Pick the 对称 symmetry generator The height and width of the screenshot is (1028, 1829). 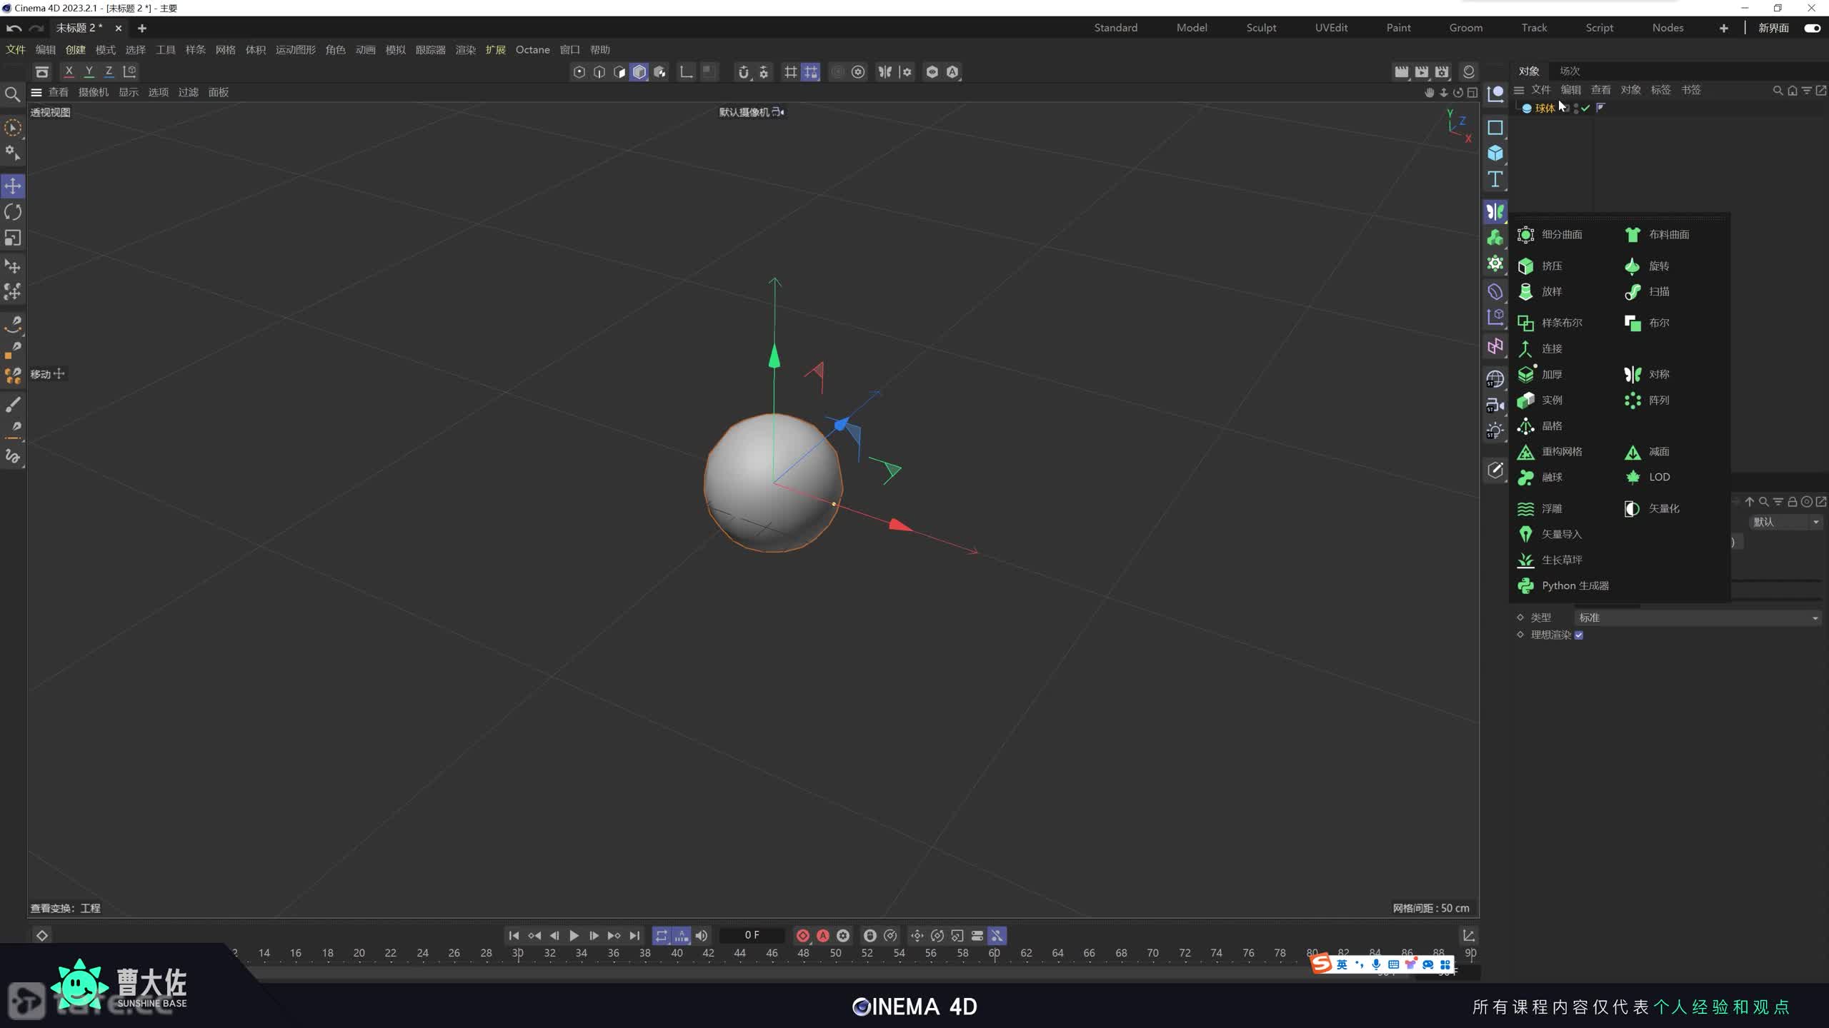(1658, 374)
